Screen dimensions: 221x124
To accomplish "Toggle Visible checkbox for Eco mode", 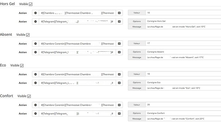I will [x=22, y=66].
